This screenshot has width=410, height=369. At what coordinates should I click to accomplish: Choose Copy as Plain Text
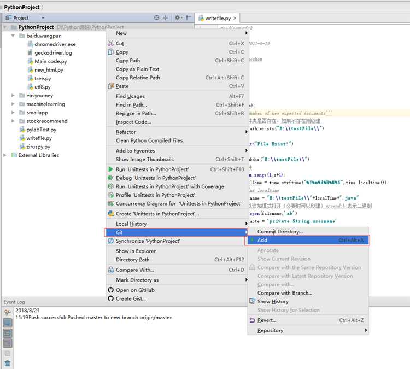coord(177,69)
